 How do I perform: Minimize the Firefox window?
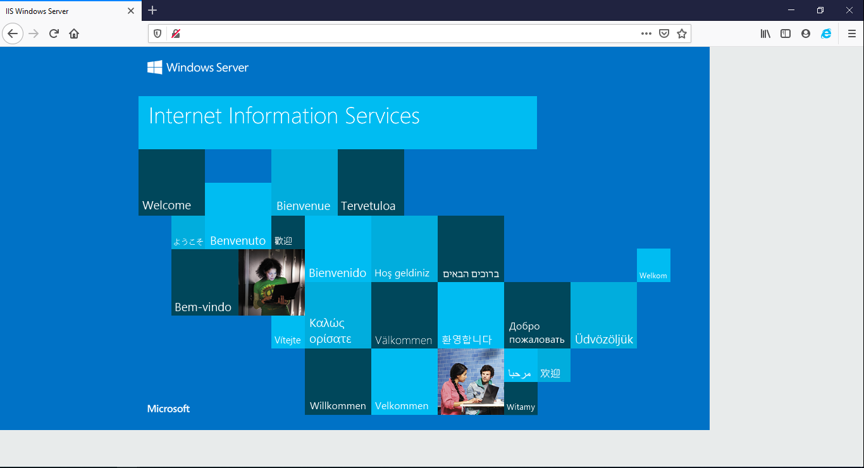pyautogui.click(x=791, y=10)
